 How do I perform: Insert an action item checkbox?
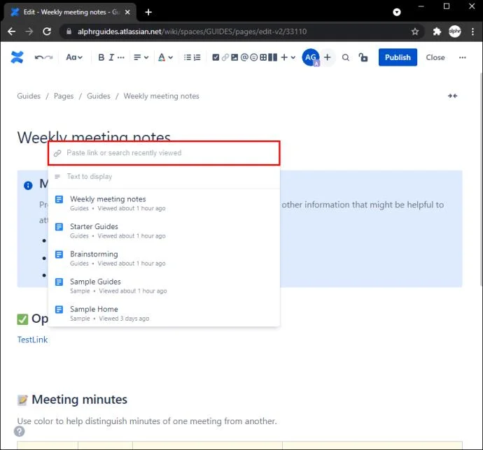tap(216, 57)
